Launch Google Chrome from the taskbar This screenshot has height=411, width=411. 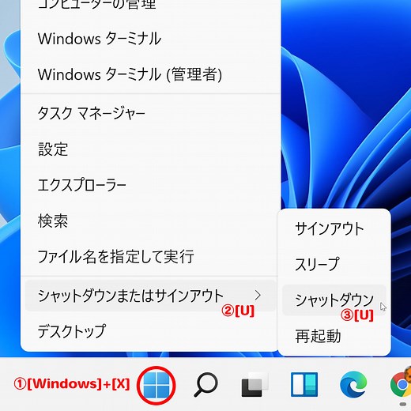(x=401, y=385)
